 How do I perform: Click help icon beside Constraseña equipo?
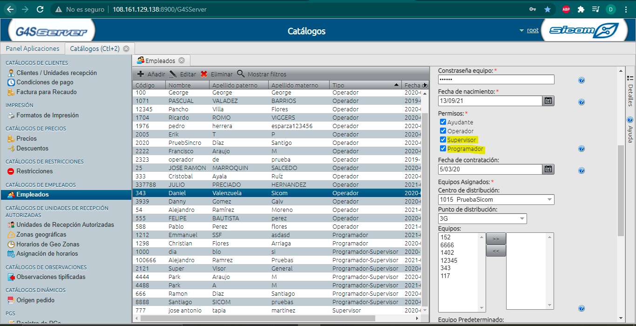(582, 80)
